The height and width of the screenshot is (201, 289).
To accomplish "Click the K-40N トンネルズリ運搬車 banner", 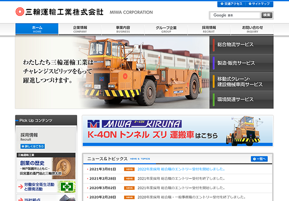I will point(177,131).
